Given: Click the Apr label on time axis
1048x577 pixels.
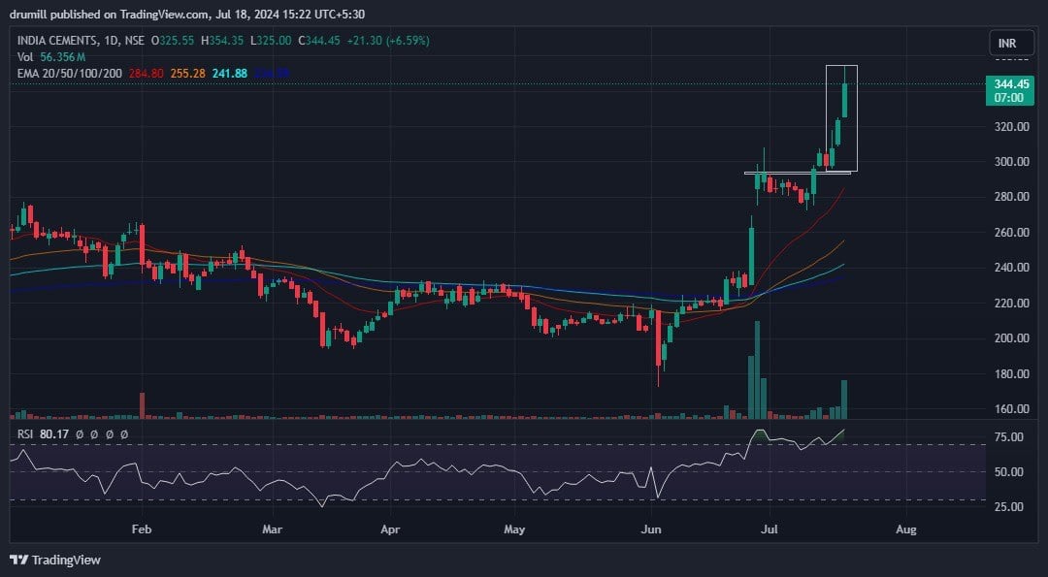Looking at the screenshot, I should [390, 529].
